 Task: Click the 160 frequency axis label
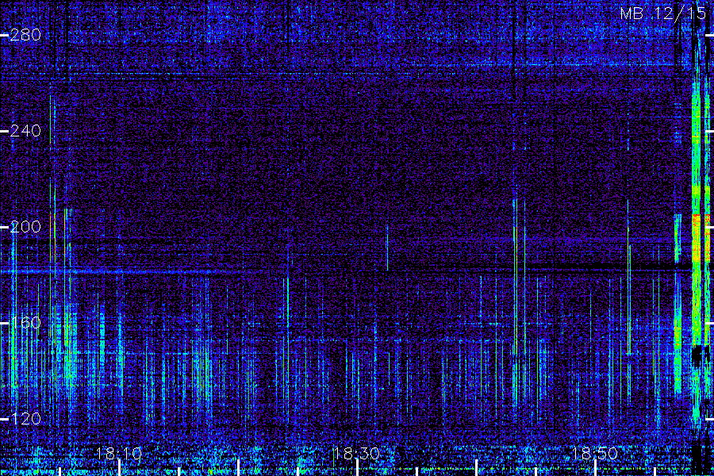[25, 323]
